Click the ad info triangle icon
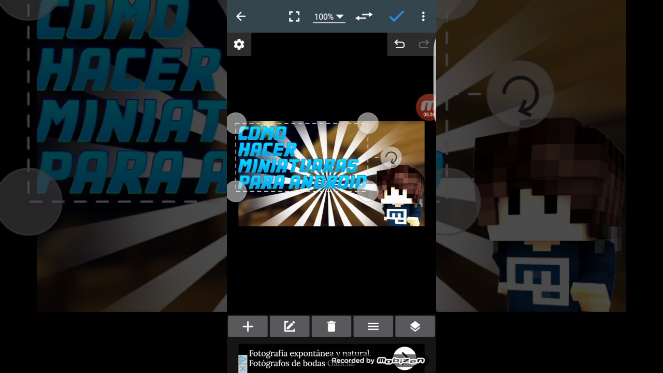 point(243,359)
